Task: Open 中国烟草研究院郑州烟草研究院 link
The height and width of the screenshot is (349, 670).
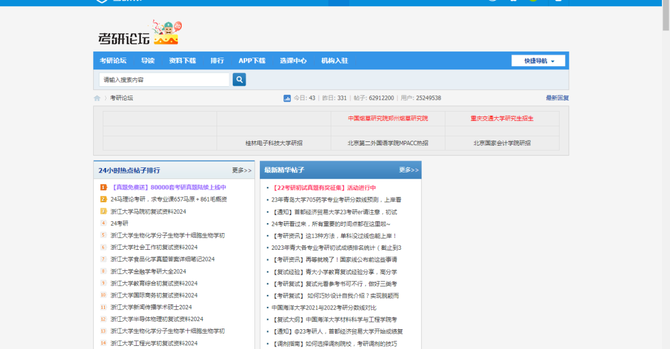Action: tap(388, 118)
